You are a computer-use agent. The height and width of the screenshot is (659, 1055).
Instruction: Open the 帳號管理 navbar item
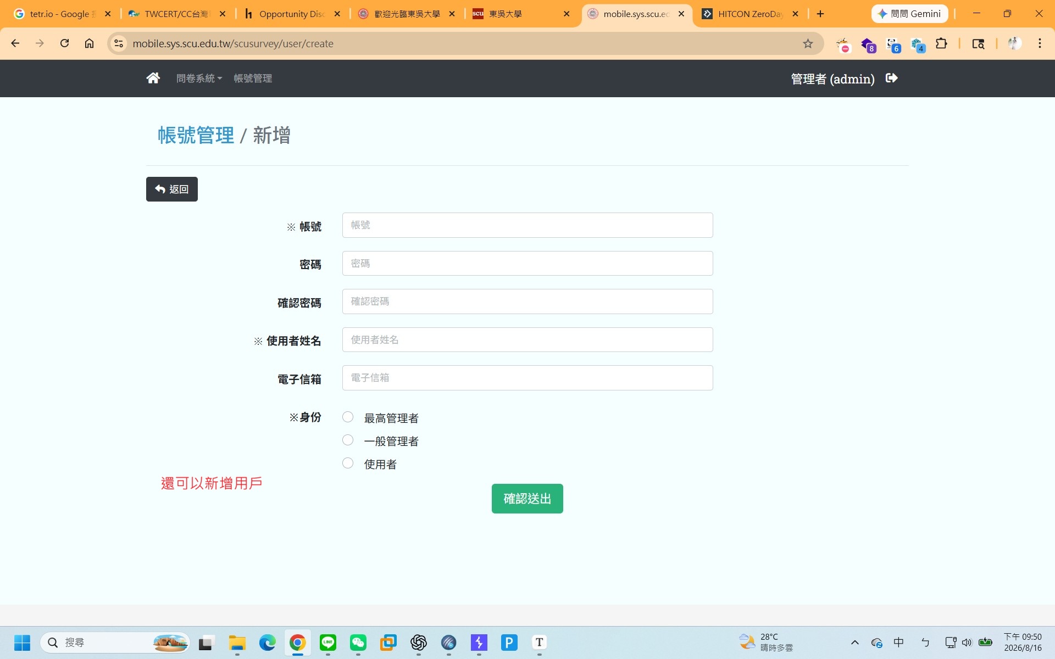pos(253,78)
